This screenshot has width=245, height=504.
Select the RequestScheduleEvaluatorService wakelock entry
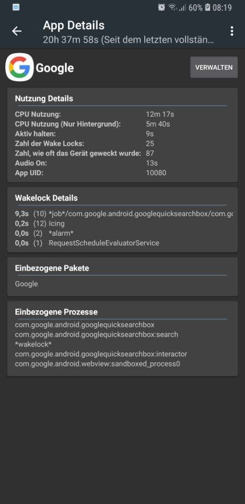[87, 243]
